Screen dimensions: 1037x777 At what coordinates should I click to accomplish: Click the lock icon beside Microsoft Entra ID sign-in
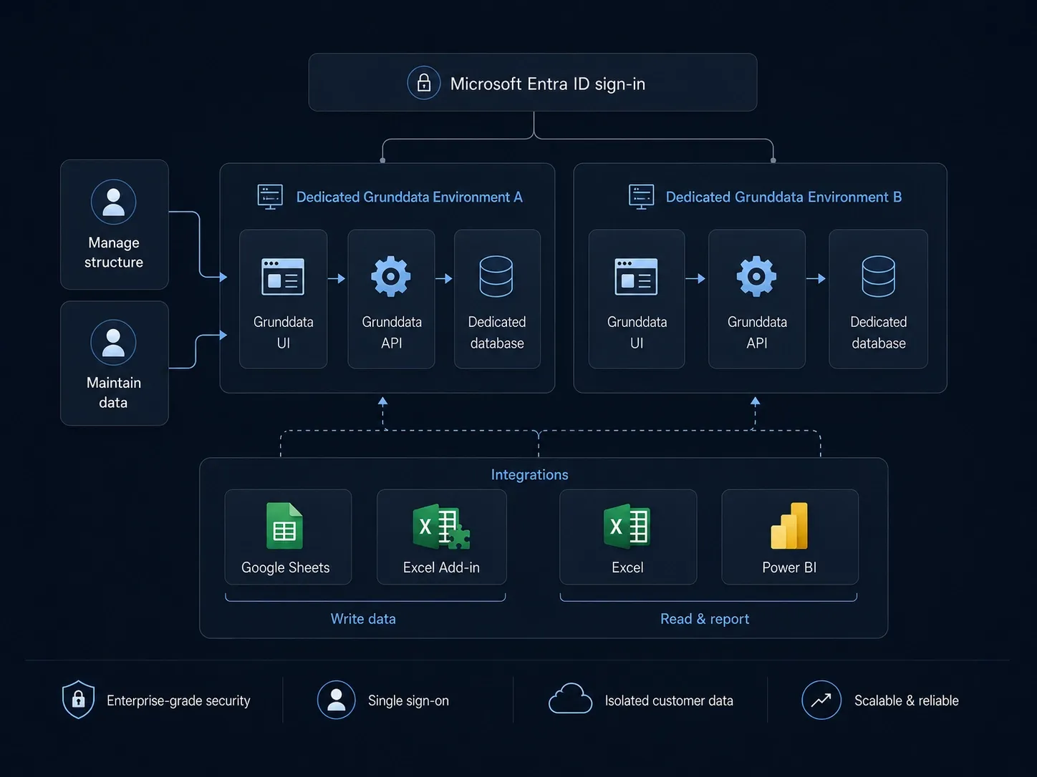tap(424, 83)
